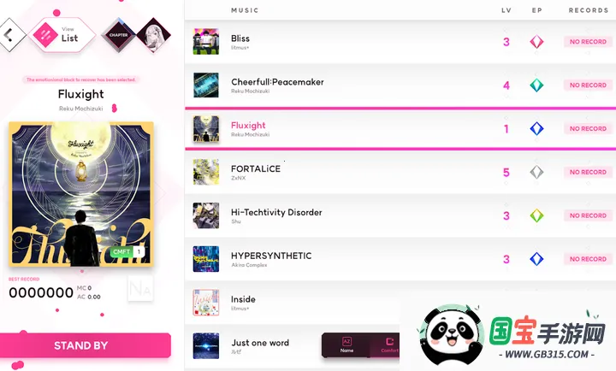Go back using the arrow diamond
The height and width of the screenshot is (371, 616).
(x=10, y=35)
